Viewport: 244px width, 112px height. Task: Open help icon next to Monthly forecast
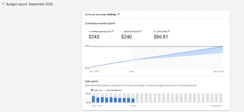click(140, 31)
